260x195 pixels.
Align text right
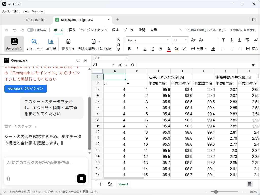pyautogui.click(x=239, y=48)
